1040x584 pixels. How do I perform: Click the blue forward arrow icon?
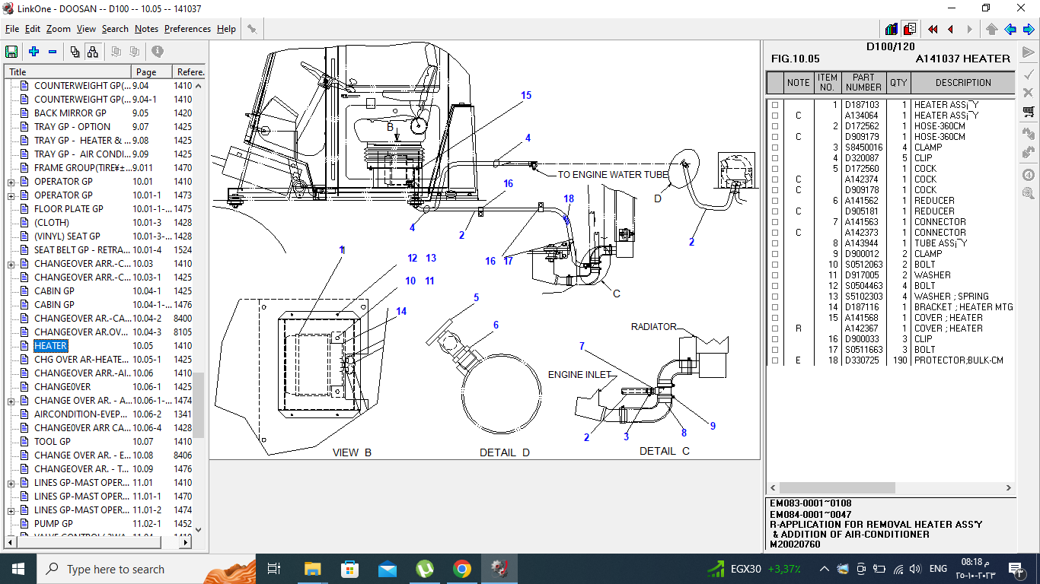pos(1029,29)
